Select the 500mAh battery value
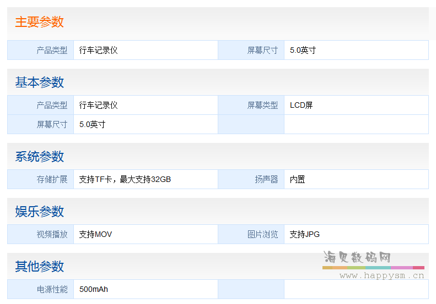 click(x=94, y=289)
